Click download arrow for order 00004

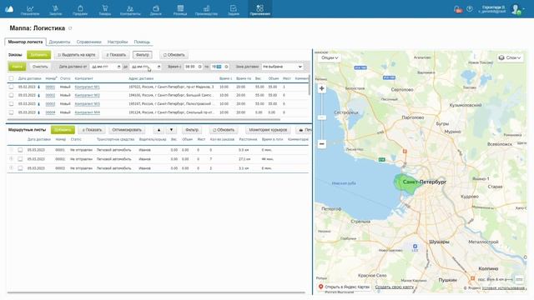(x=39, y=112)
